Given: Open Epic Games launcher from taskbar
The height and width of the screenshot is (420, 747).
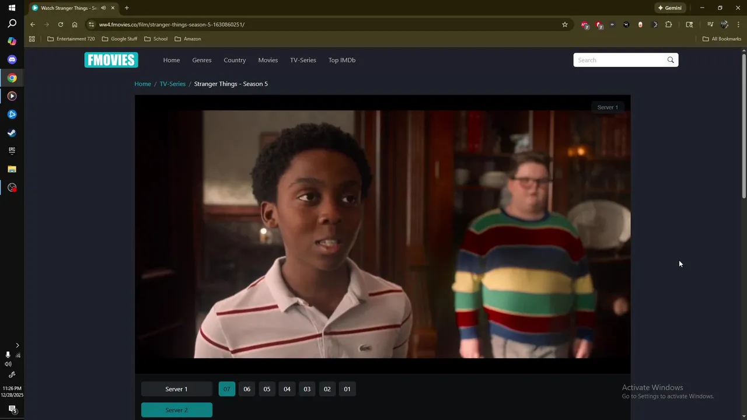Looking at the screenshot, I should pos(12,150).
